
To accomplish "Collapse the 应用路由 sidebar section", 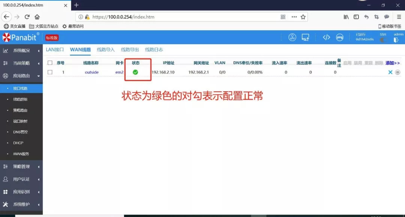I will tap(21, 76).
